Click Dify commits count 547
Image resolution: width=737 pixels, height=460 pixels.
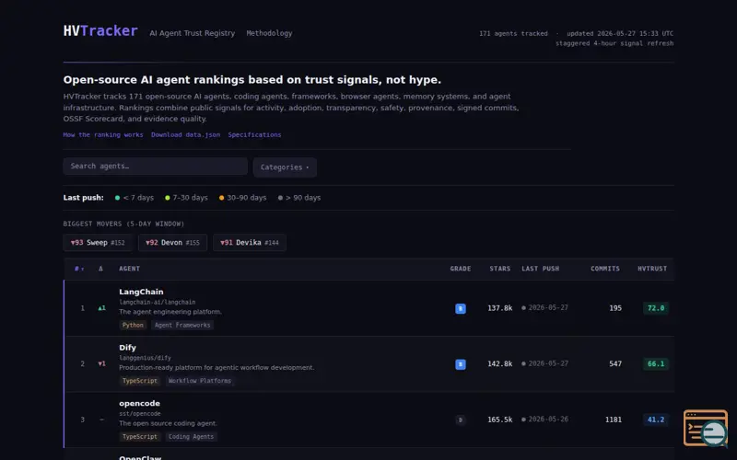click(x=615, y=364)
